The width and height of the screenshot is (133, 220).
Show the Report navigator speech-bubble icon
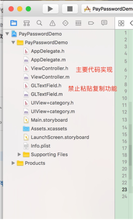click(x=104, y=23)
